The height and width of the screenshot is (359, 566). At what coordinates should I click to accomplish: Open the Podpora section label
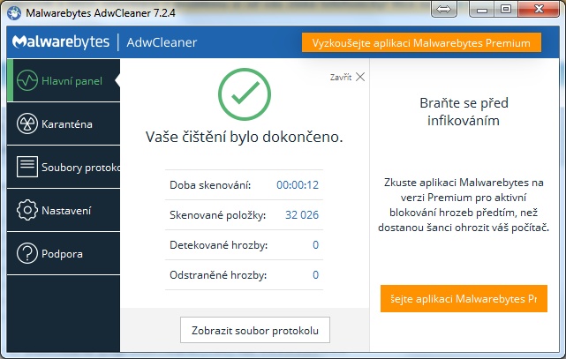tap(62, 254)
